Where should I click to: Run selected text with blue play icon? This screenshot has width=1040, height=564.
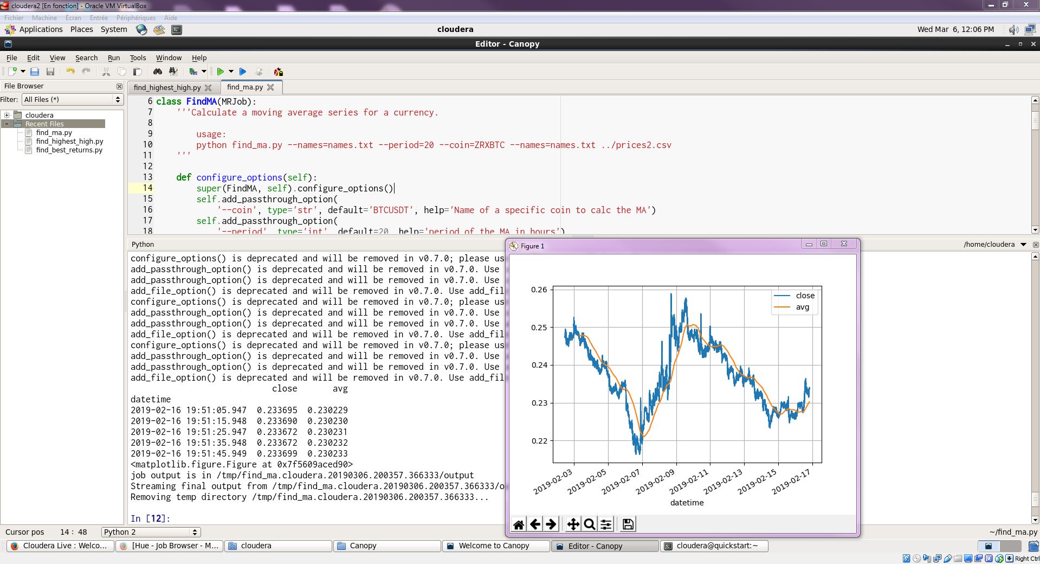[x=243, y=72]
